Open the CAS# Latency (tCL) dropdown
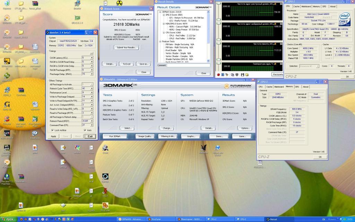 pyautogui.click(x=92, y=58)
